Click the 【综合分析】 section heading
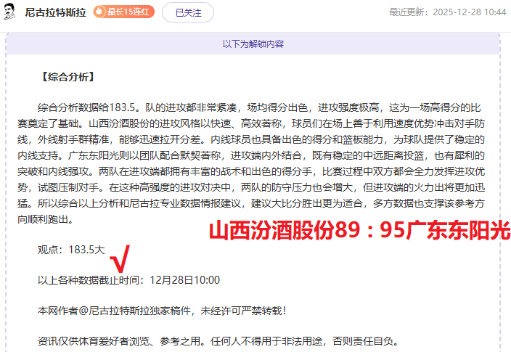Viewport: 511px width, 352px height. (x=68, y=76)
